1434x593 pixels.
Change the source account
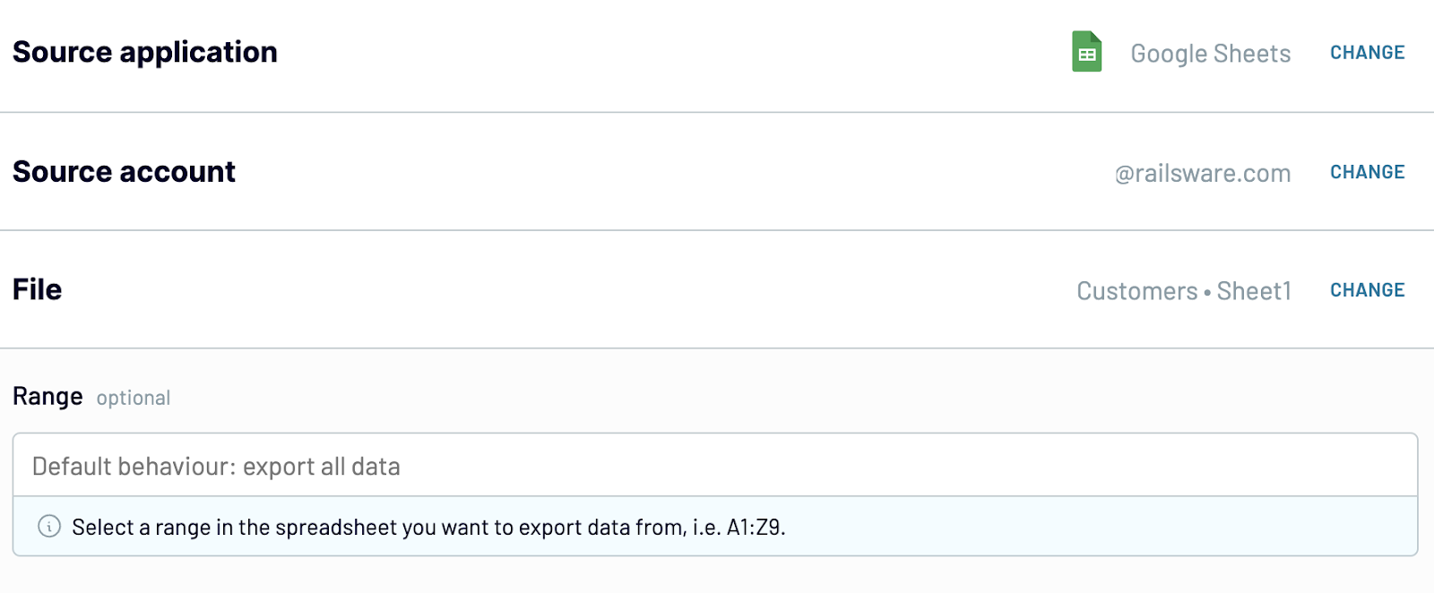[1367, 171]
